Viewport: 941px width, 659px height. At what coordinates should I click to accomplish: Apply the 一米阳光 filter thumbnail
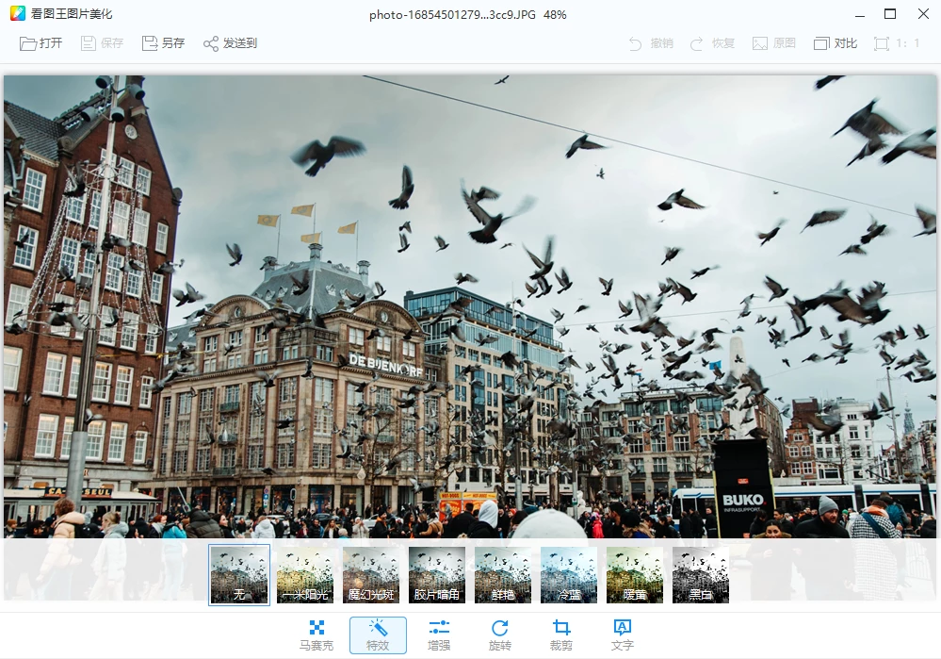click(305, 574)
